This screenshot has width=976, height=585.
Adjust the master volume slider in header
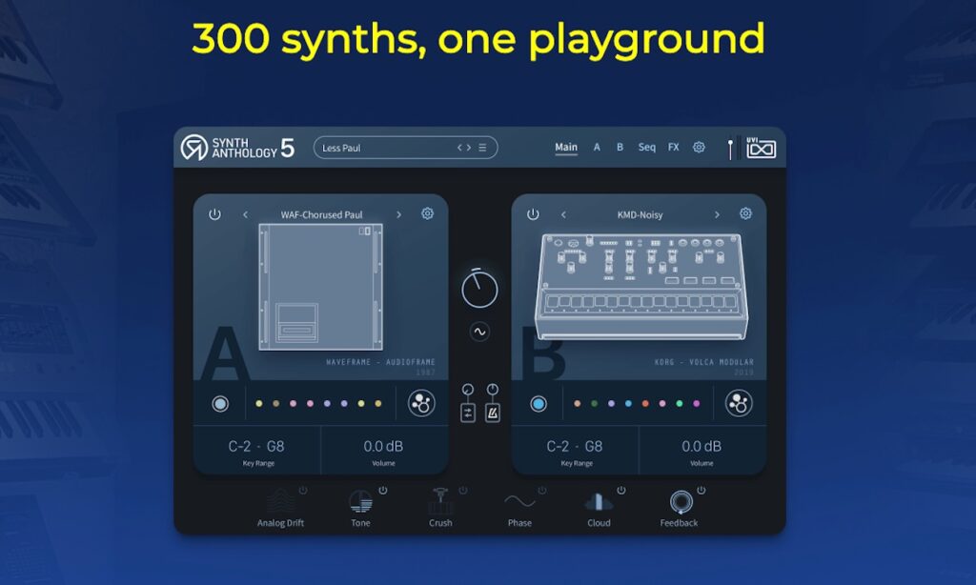(x=730, y=149)
